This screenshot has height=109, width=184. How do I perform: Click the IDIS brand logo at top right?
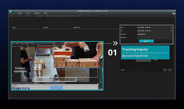(x=174, y=13)
